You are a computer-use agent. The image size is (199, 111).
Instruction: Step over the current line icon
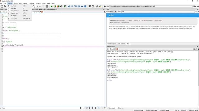(x=72, y=6)
